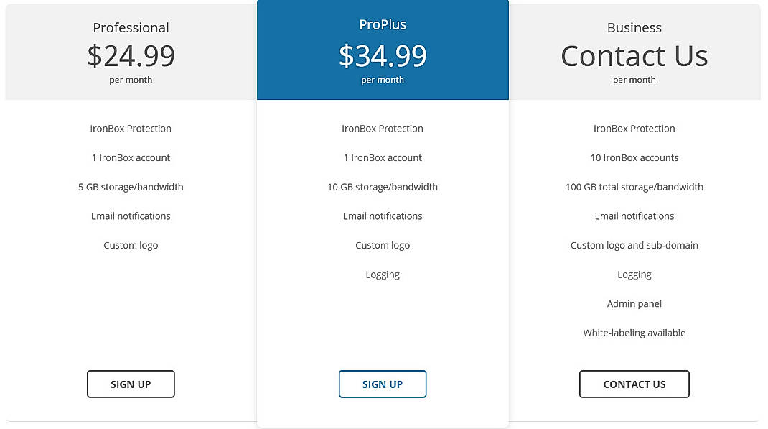Screen dimensions: 768x429
Task: Select the ProPlus plan header
Action: (383, 24)
